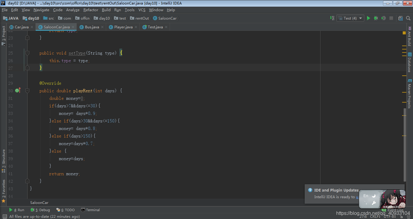
Task: Click the offcn package breadcrumb
Action: click(83, 18)
